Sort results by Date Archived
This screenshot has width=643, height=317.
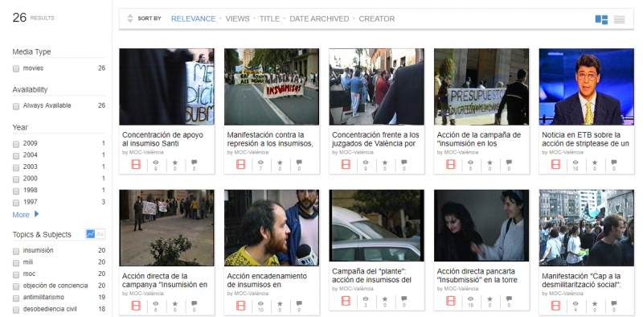[x=319, y=19]
